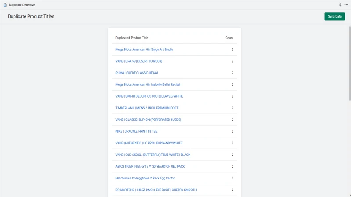This screenshot has width=351, height=197.
Task: Pin the Duplicate Detective app
Action: point(340,5)
